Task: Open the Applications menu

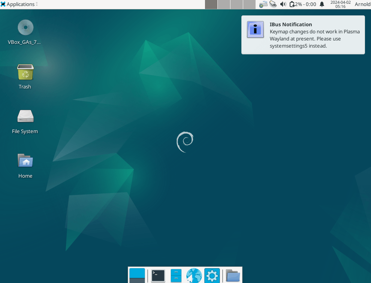Action: (x=17, y=4)
